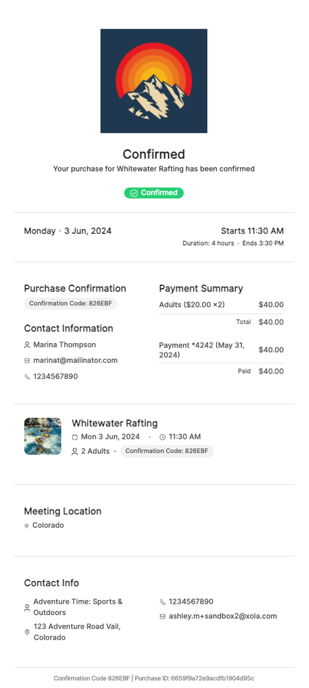Click the clock icon beside 11:30 AM

click(163, 437)
